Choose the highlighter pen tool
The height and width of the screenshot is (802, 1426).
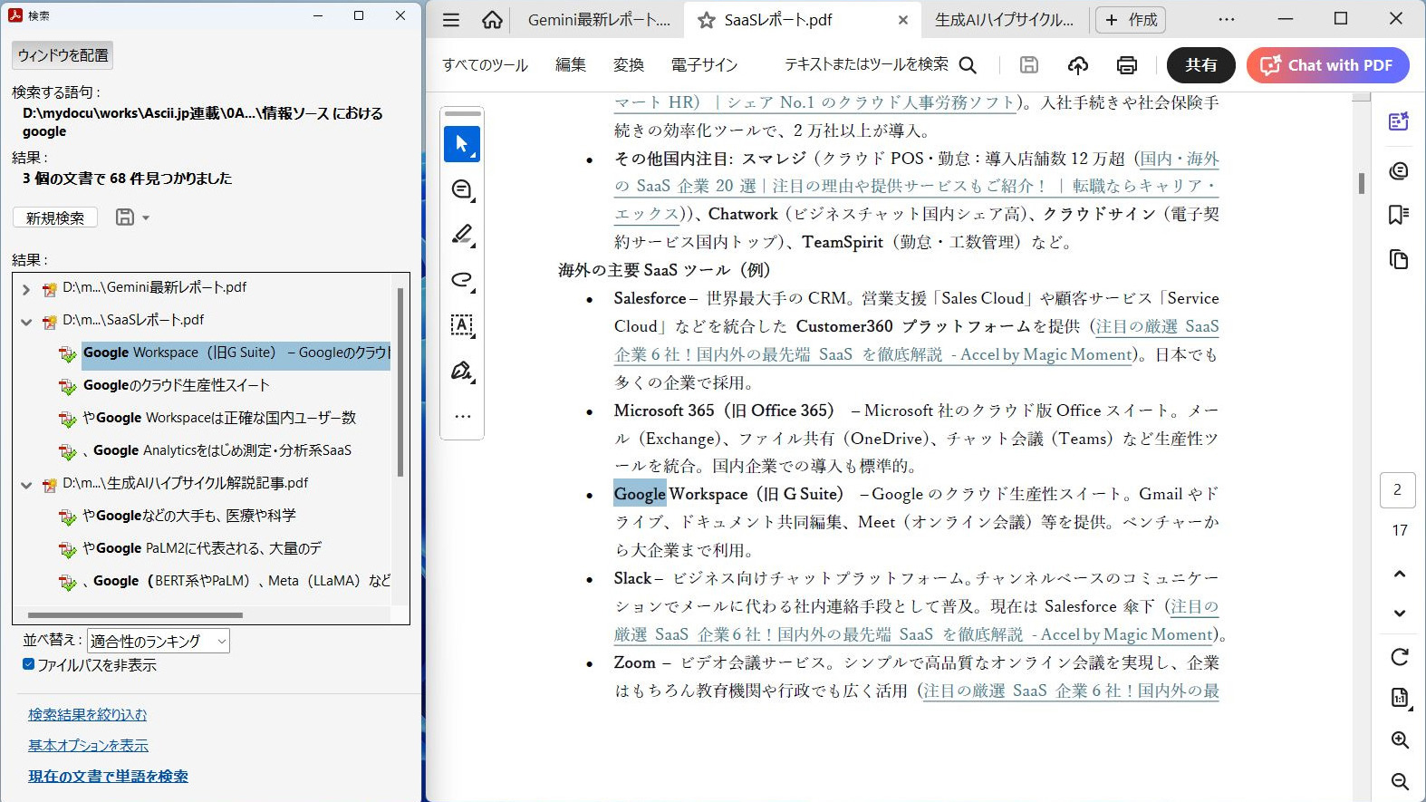[x=462, y=235]
